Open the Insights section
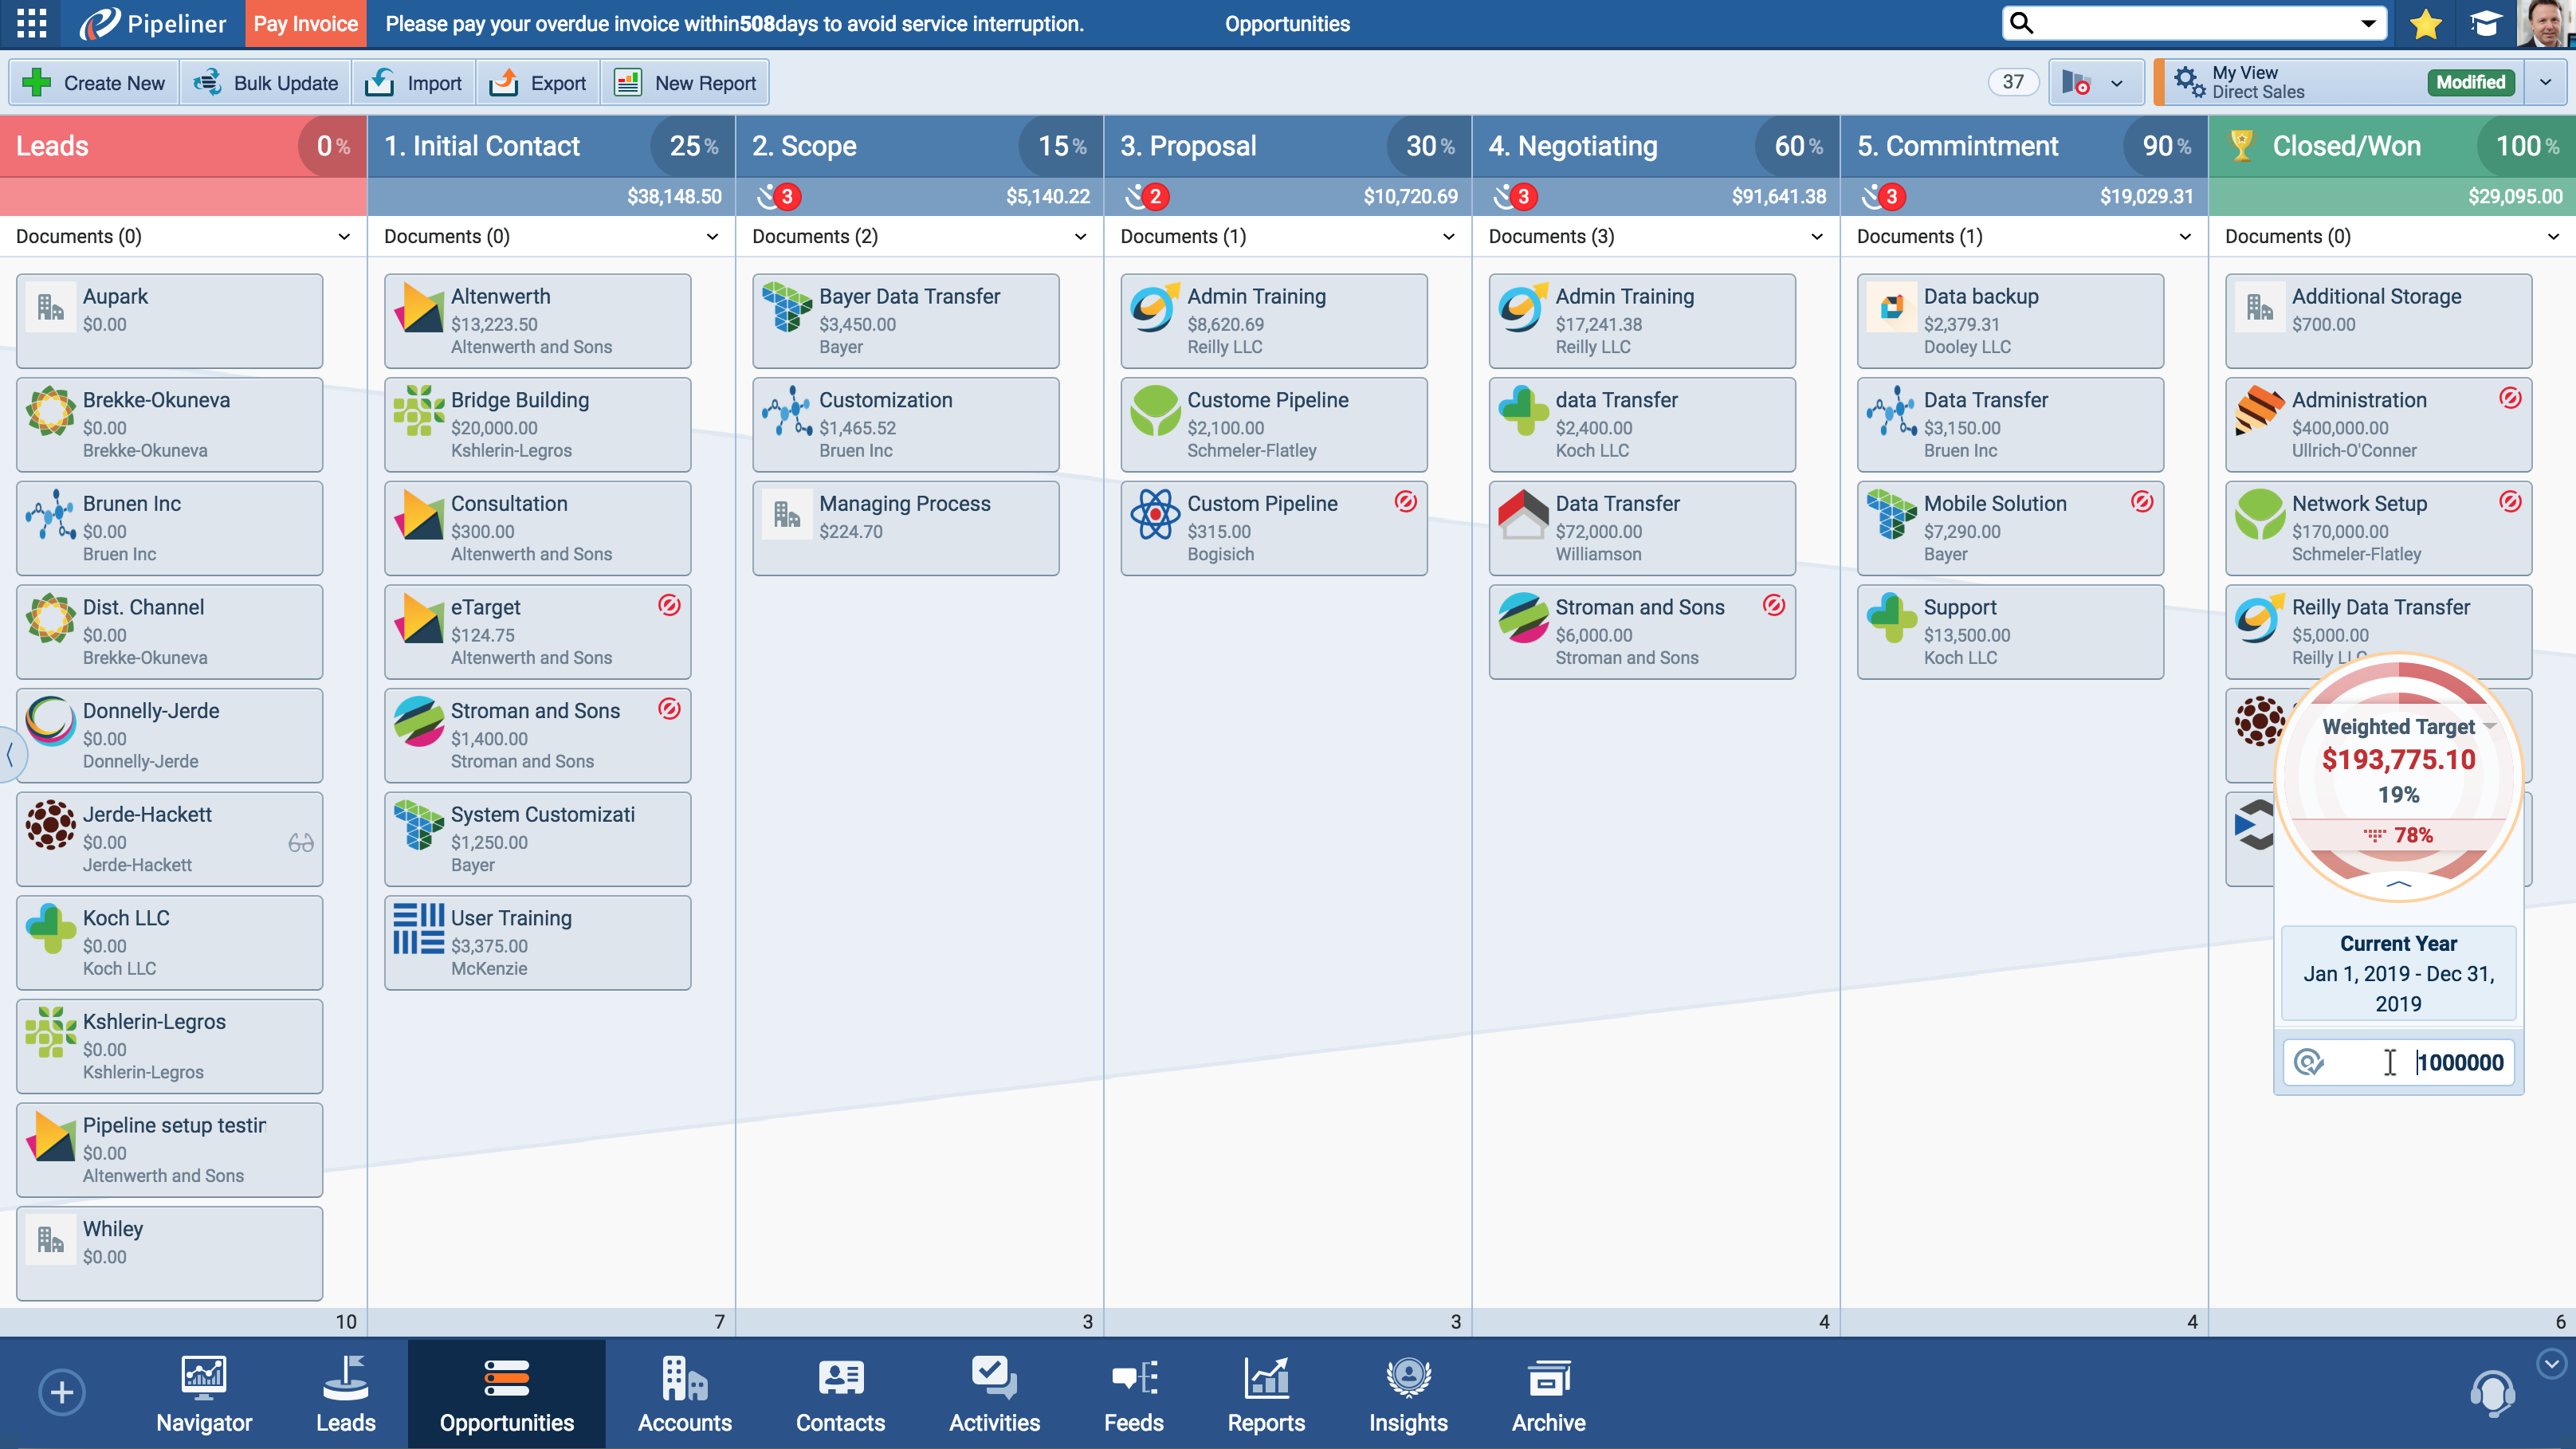The width and height of the screenshot is (2576, 1449). 1407,1395
